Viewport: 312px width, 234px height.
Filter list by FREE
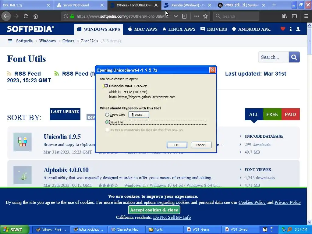click(x=272, y=115)
